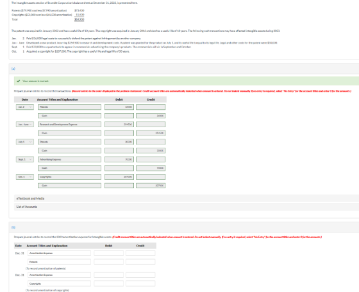Screen dimensions: 359x292
Task: Click the green checkmark in the correct-answer banner
Action: pos(19,81)
